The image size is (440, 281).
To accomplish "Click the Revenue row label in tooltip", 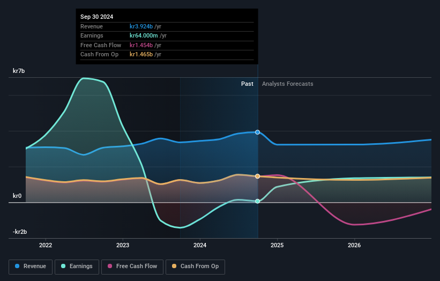I will [x=92, y=26].
